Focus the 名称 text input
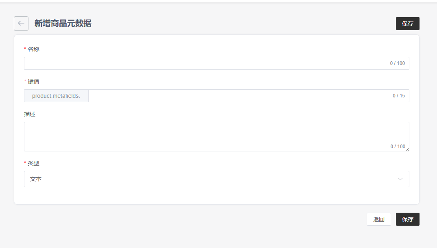This screenshot has width=437, height=248. [x=203, y=63]
